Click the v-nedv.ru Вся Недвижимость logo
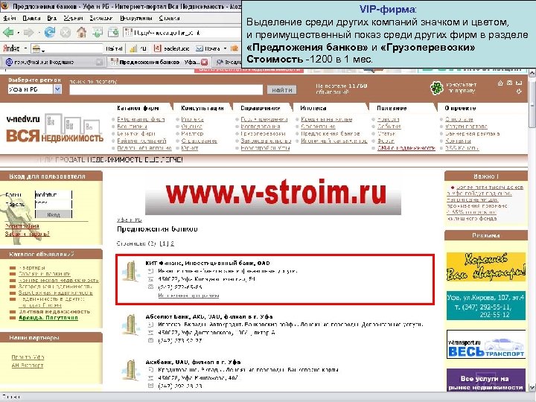536x402 pixels. [x=54, y=128]
